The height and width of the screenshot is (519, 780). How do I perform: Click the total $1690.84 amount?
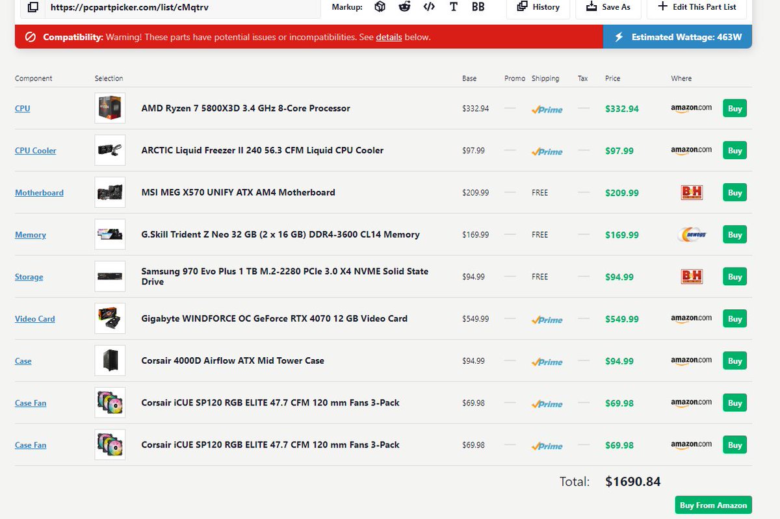click(632, 481)
